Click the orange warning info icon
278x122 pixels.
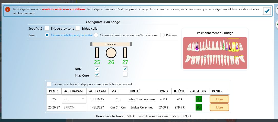pos(8,9)
